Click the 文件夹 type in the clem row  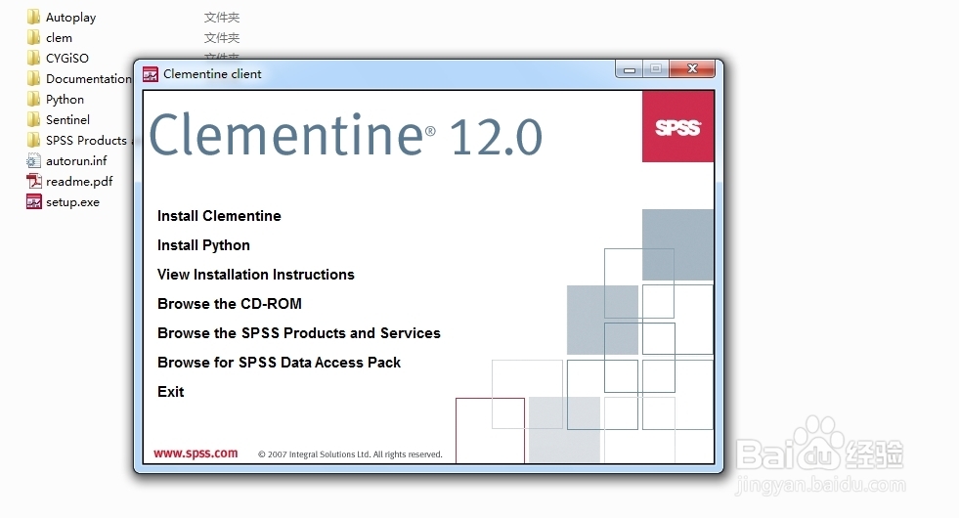(221, 38)
